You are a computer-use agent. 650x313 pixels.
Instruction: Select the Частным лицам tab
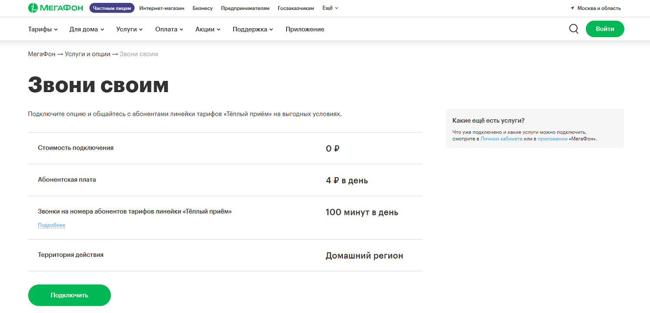click(112, 8)
